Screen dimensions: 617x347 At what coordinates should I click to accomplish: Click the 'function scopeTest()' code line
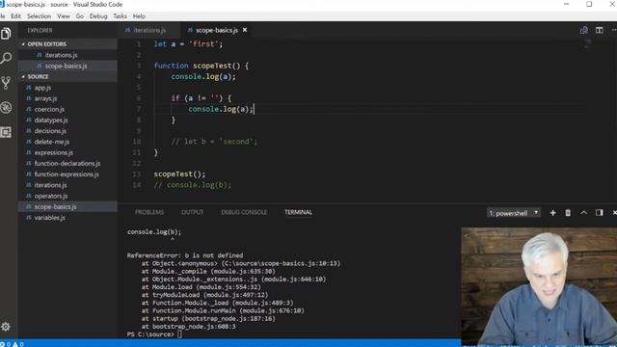coord(201,66)
